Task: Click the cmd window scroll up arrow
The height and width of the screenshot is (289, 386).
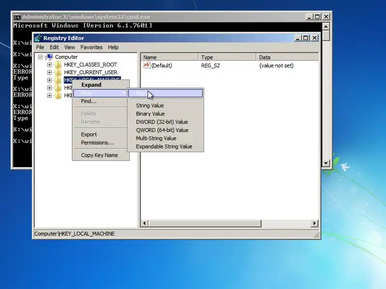Action: [x=326, y=26]
